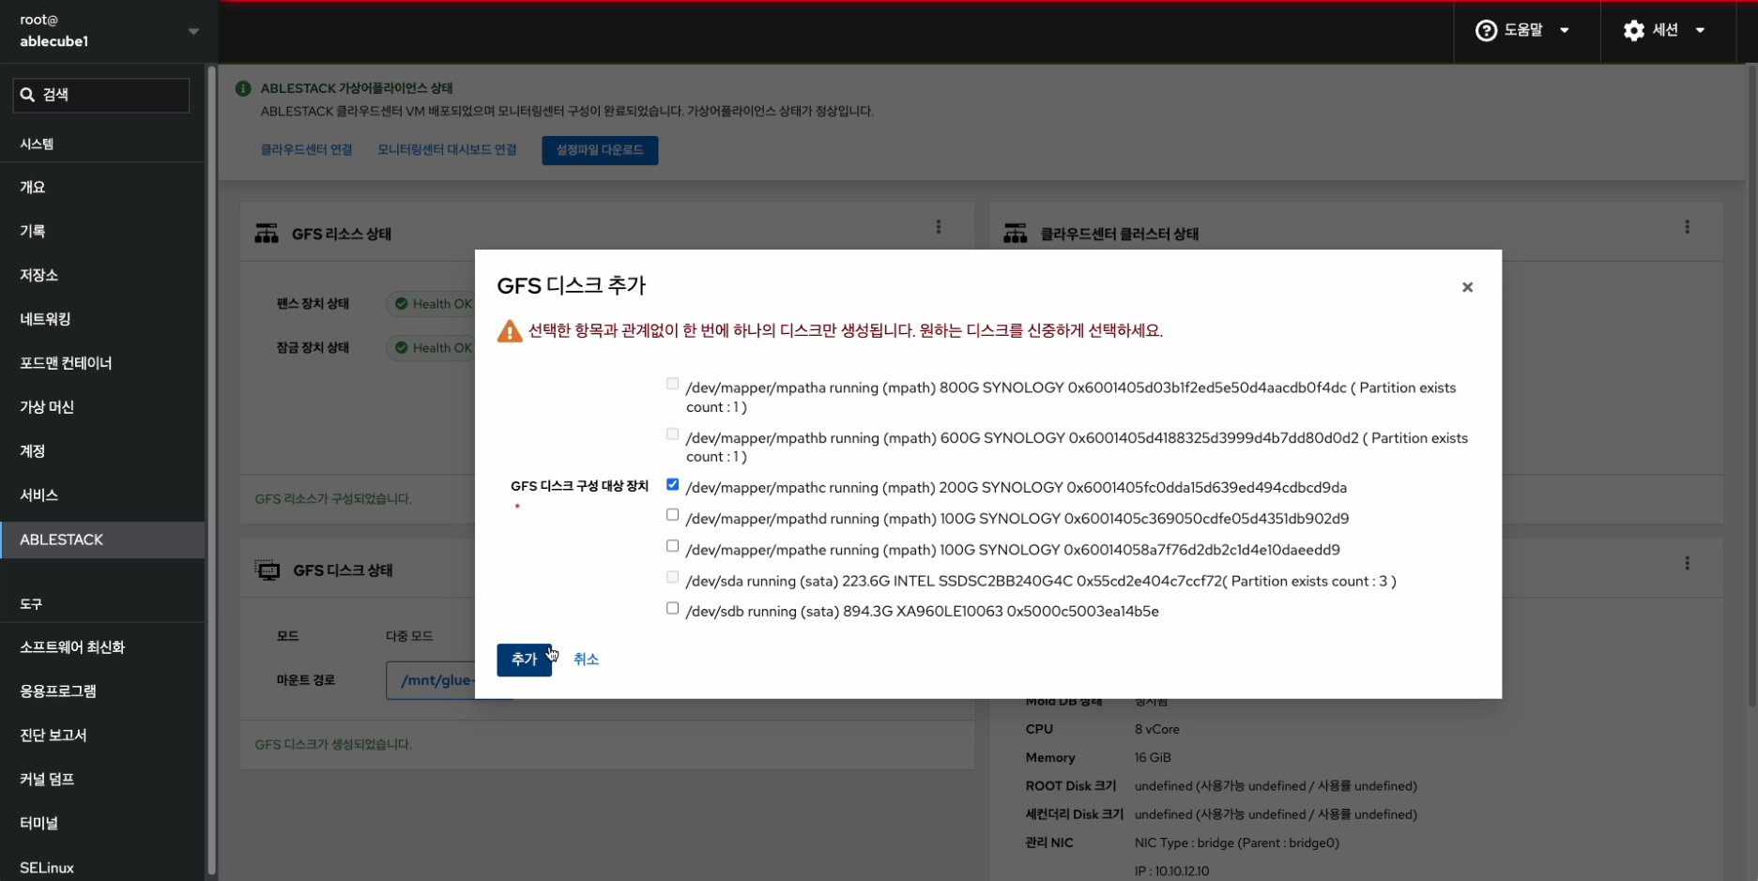This screenshot has height=881, width=1758.
Task: Open 기록 logs in the sidebar
Action: (102, 231)
